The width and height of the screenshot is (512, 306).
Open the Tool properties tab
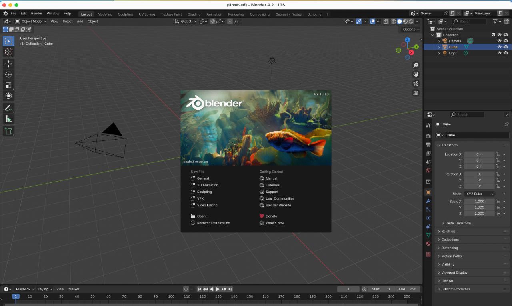(x=428, y=125)
